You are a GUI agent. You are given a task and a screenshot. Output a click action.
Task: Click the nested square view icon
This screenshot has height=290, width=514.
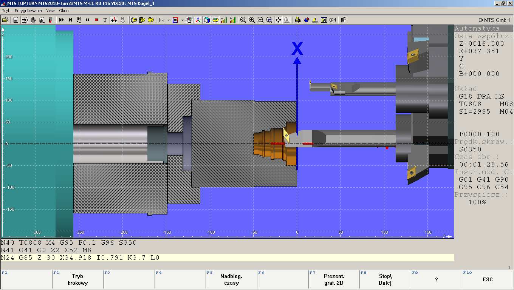pyautogui.click(x=162, y=20)
